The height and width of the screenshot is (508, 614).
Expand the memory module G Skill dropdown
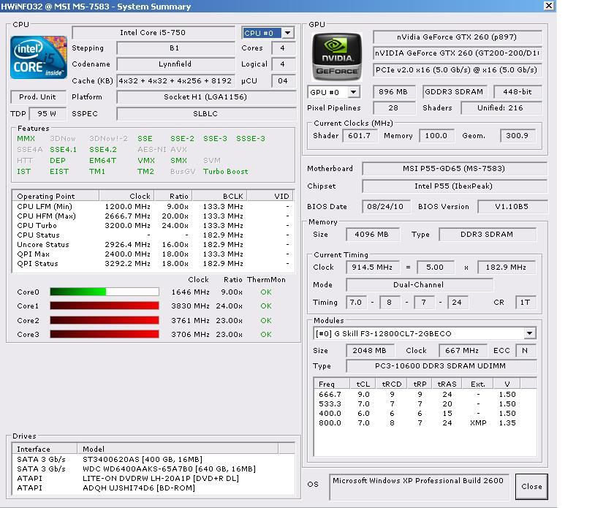pyautogui.click(x=529, y=333)
